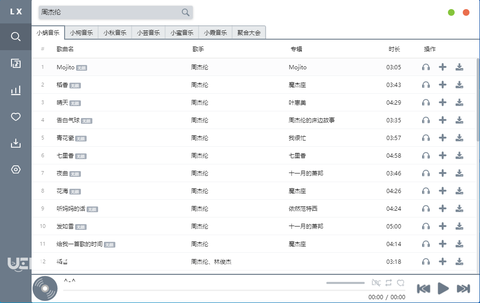Viewport: 480px width, 303px height.
Task: Open the song list sidebar icon
Action: pyautogui.click(x=15, y=63)
